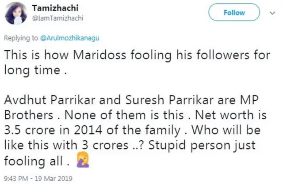This screenshot has height=187, width=283.
Task: Open Tamizhachi's profile avatar picture
Action: click(x=15, y=14)
